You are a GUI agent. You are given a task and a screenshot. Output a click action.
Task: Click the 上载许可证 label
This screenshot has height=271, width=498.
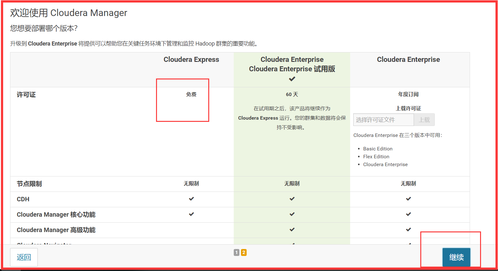(408, 108)
